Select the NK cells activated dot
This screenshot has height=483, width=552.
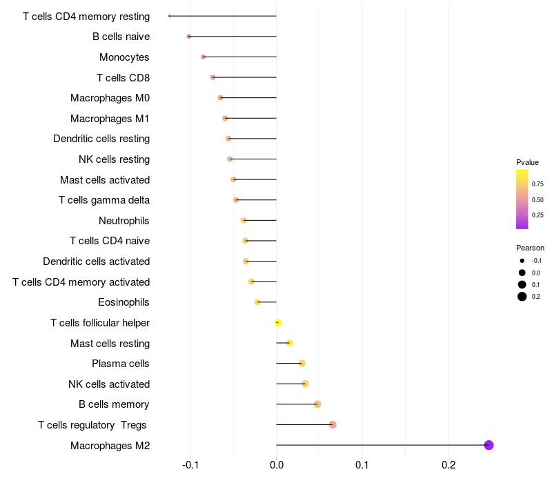(305, 384)
